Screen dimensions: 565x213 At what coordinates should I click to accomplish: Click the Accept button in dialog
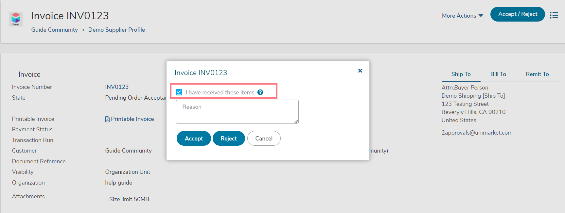pyautogui.click(x=194, y=139)
